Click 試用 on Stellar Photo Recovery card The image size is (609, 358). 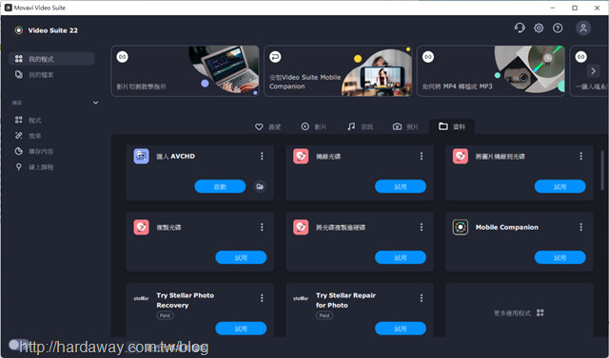point(241,329)
